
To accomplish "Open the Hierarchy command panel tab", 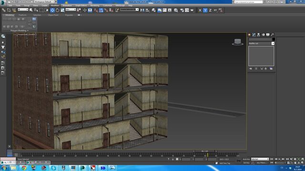I will [258, 35].
